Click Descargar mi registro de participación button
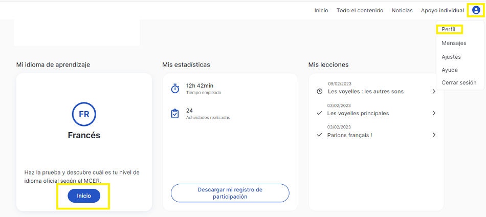 pyautogui.click(x=230, y=193)
